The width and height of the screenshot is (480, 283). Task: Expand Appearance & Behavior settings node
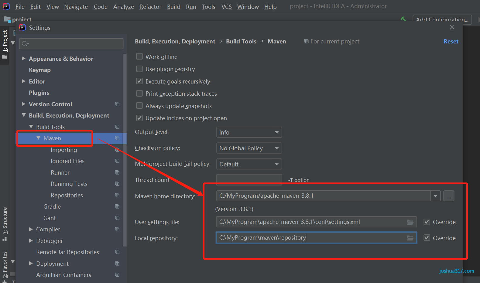(x=23, y=58)
